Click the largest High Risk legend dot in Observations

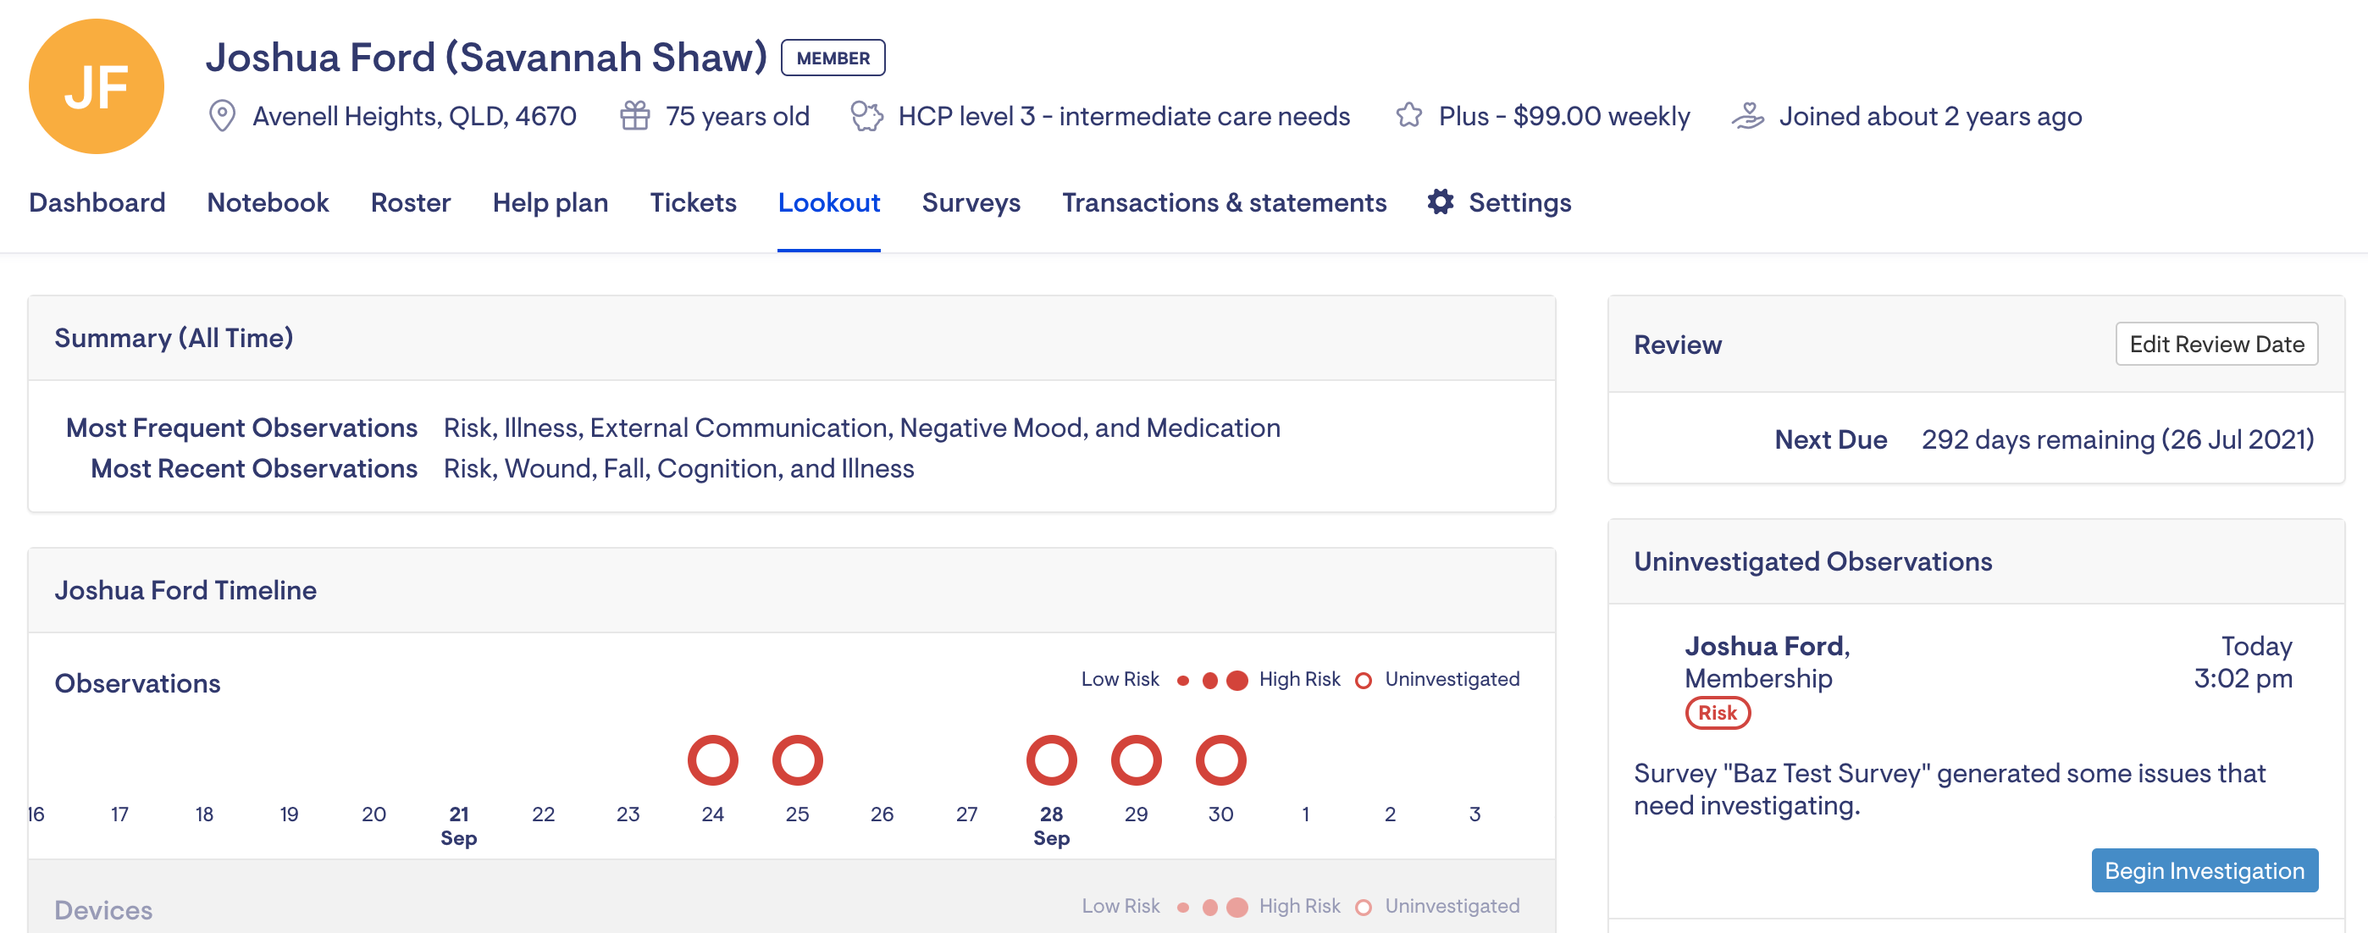pyautogui.click(x=1237, y=680)
